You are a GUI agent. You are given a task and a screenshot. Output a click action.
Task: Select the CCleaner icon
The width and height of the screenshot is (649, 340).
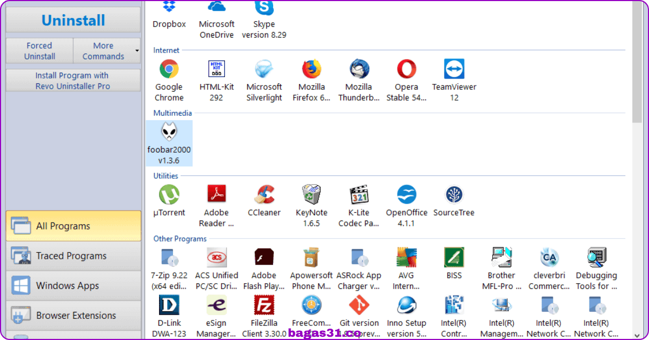click(264, 195)
